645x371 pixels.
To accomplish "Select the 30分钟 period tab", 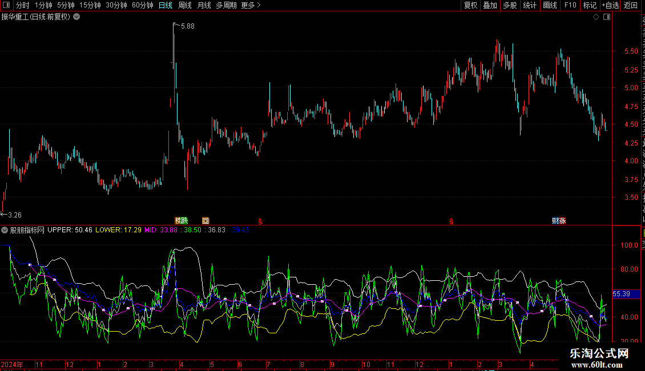I will [x=116, y=5].
